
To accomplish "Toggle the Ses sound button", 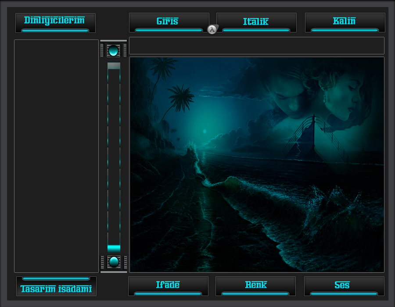I will [344, 286].
